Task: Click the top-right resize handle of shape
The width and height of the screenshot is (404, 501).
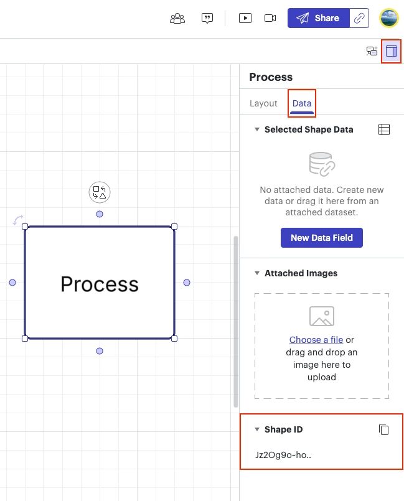Action: (174, 227)
